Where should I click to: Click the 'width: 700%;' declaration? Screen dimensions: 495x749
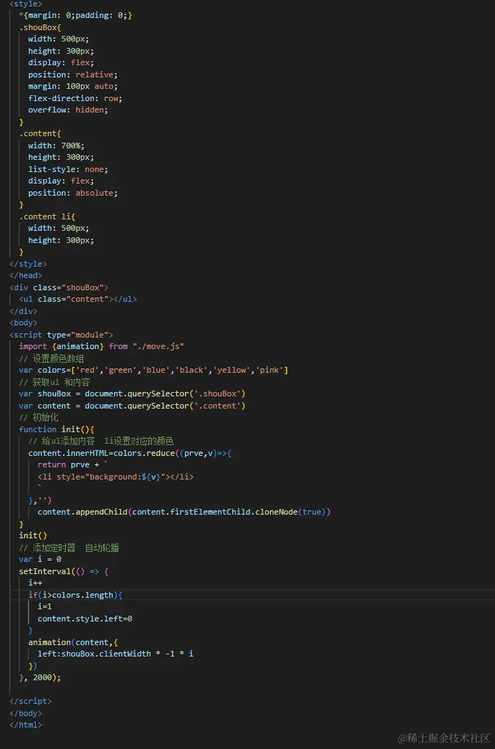56,145
